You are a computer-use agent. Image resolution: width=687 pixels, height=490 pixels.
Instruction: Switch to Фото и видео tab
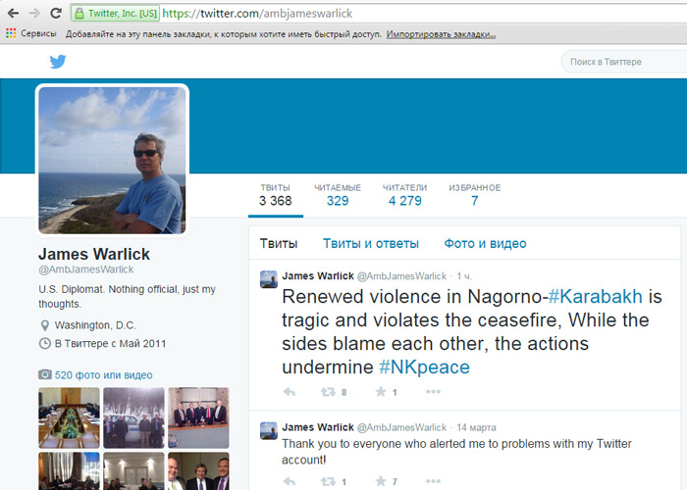tap(485, 243)
